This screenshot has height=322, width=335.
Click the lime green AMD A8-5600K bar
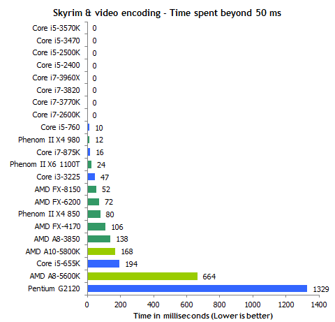(x=142, y=276)
